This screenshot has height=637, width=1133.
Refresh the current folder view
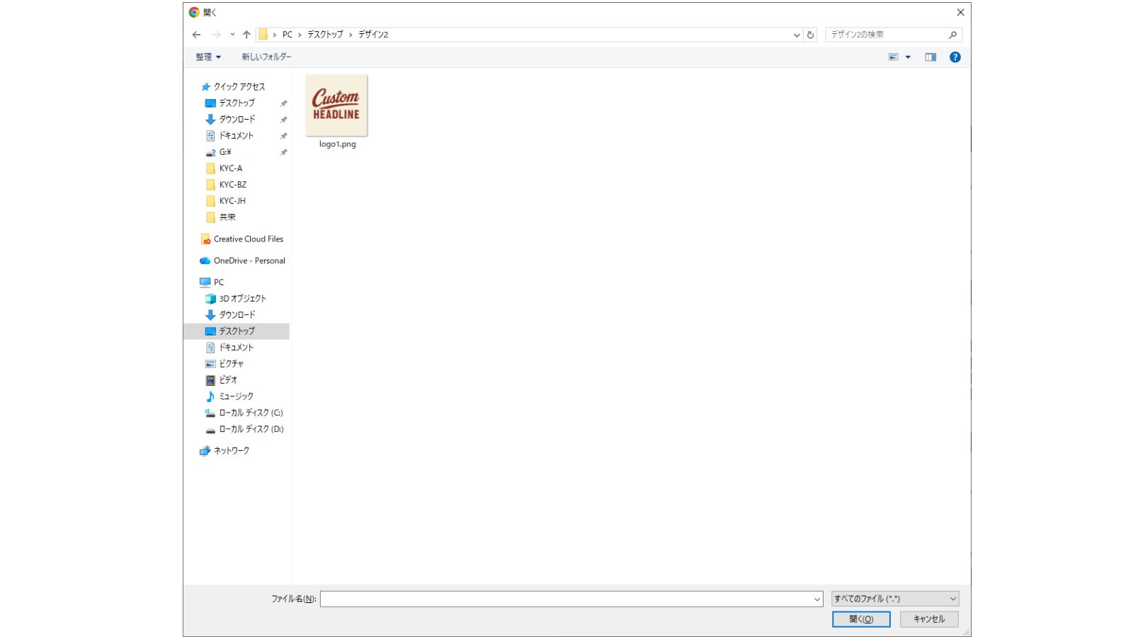tap(811, 35)
